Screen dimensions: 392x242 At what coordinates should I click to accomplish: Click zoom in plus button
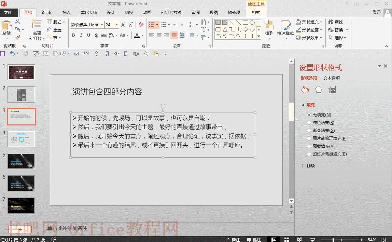361,240
